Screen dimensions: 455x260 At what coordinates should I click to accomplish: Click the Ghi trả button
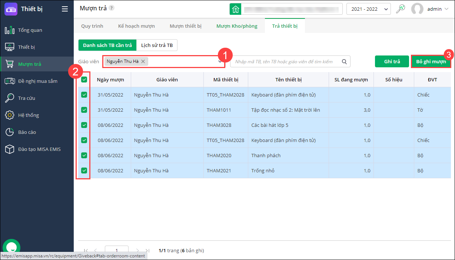[x=392, y=61]
